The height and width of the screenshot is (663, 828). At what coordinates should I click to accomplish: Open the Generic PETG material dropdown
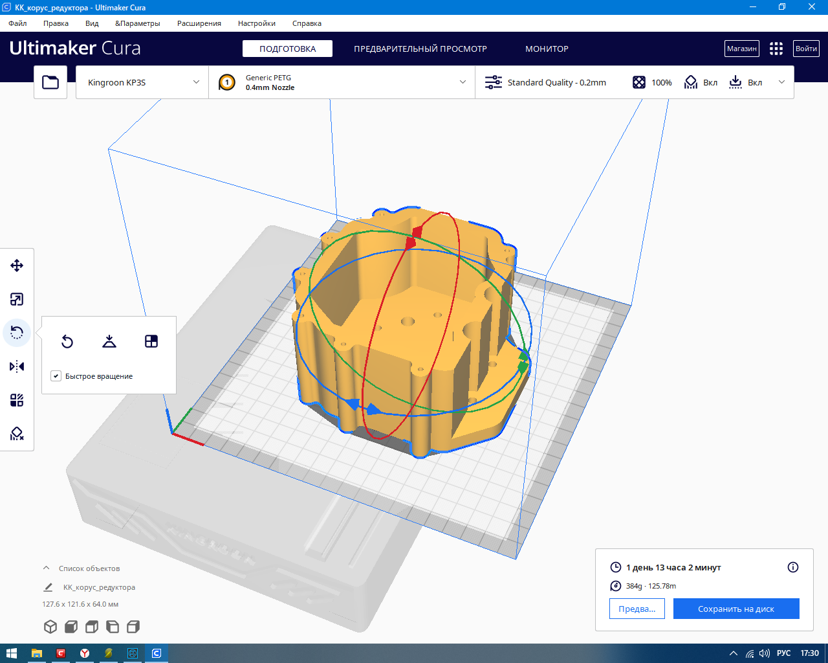tap(342, 82)
